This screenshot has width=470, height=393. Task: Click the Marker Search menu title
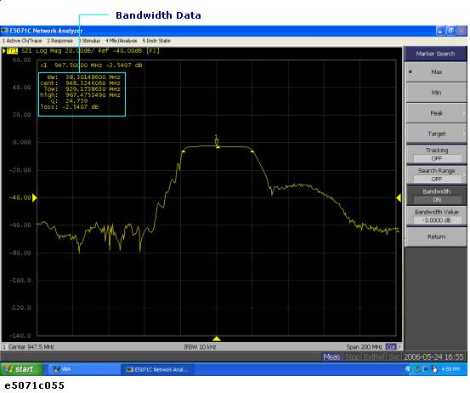pyautogui.click(x=435, y=54)
